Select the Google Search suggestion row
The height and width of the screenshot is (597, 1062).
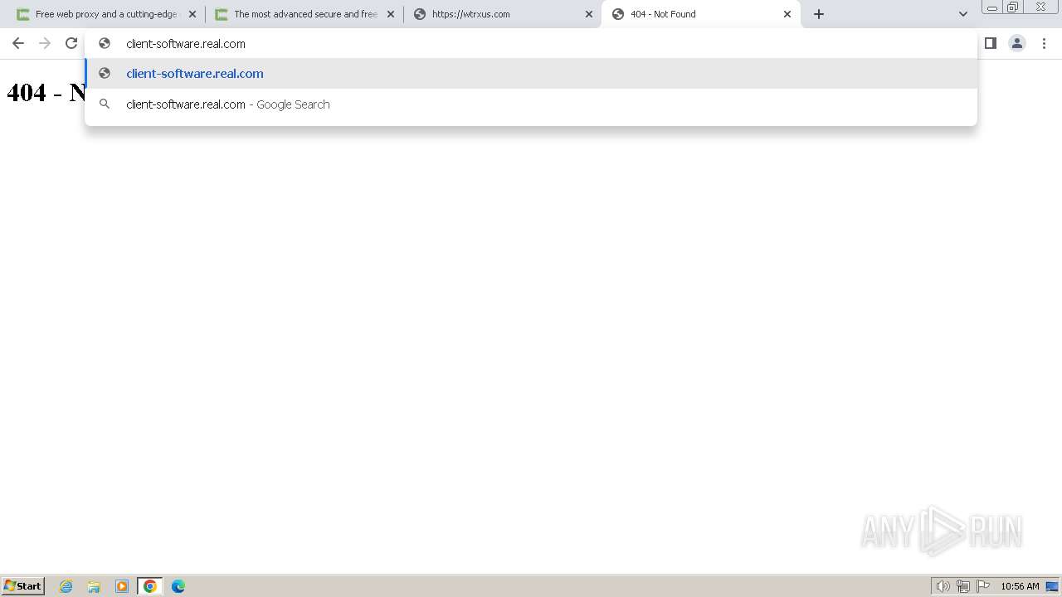point(531,104)
